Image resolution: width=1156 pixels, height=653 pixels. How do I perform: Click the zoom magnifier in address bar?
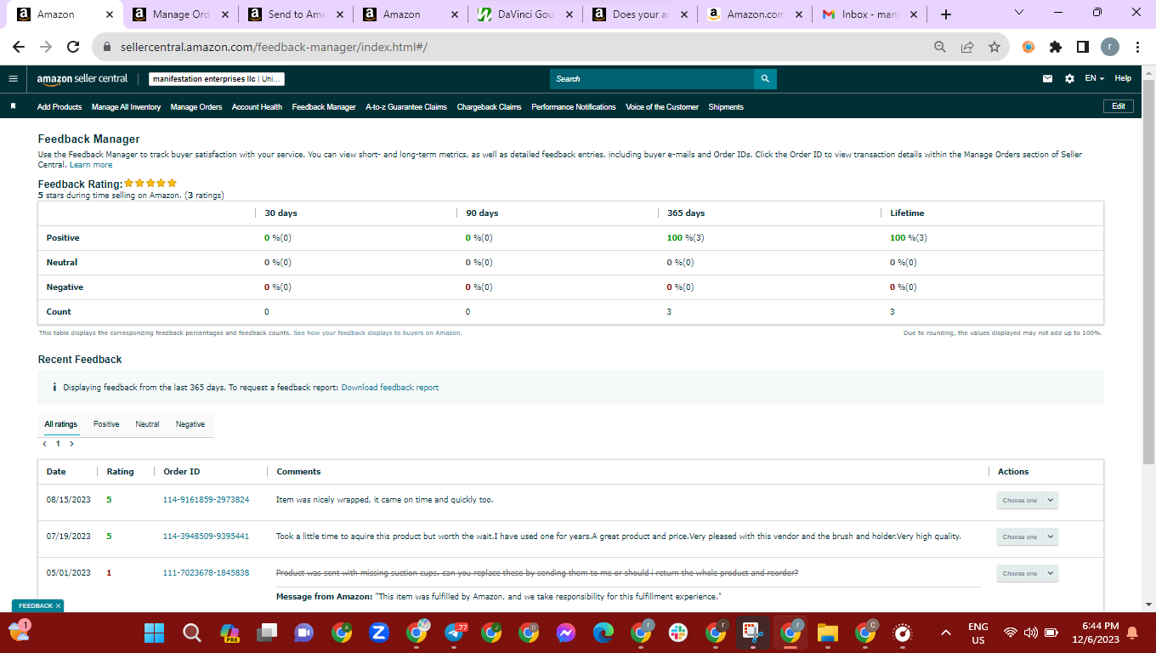(939, 48)
